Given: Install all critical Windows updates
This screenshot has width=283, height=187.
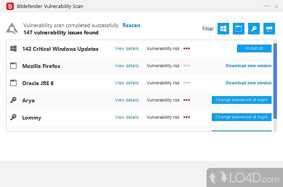Looking at the screenshot, I should 254,48.
